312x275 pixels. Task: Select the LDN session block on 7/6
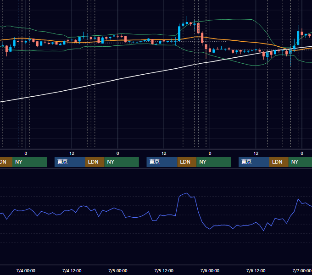(x=279, y=162)
